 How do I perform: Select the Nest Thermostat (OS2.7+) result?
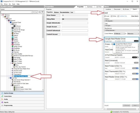121,72
